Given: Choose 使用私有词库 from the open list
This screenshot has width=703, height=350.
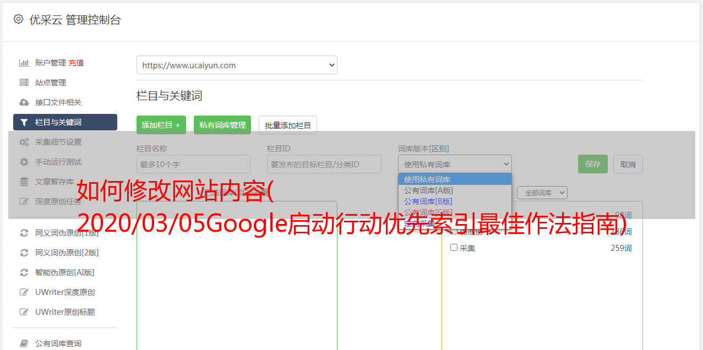Looking at the screenshot, I should click(x=455, y=179).
